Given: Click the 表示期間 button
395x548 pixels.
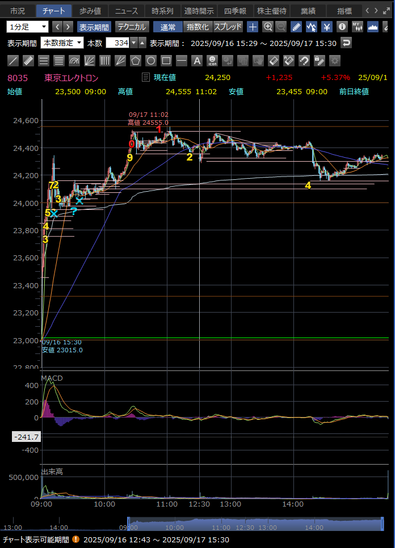Looking at the screenshot, I should coord(94,27).
